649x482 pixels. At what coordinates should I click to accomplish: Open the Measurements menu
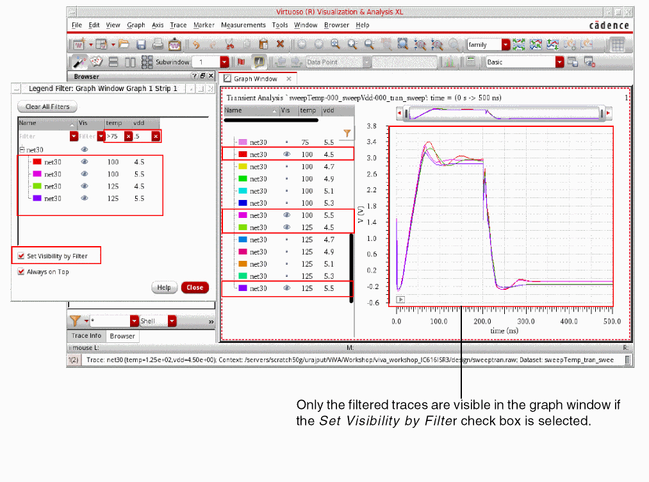click(x=243, y=25)
